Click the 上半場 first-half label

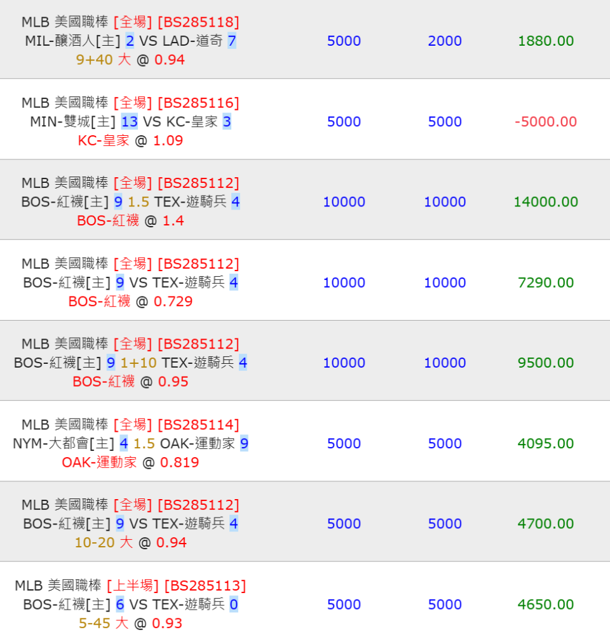tap(132, 585)
